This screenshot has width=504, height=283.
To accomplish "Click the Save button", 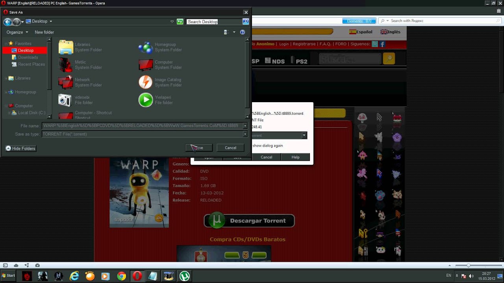I will point(199,148).
